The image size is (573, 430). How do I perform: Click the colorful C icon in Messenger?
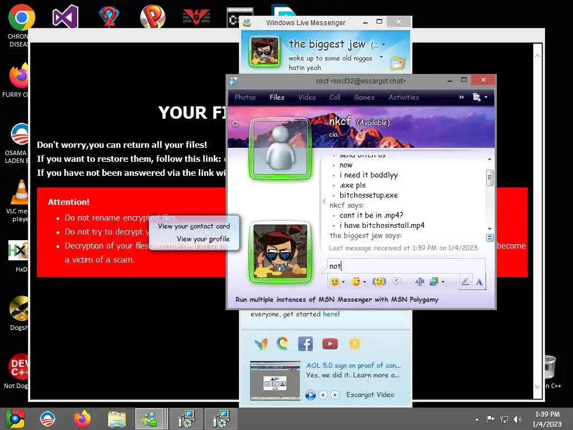coord(282,344)
